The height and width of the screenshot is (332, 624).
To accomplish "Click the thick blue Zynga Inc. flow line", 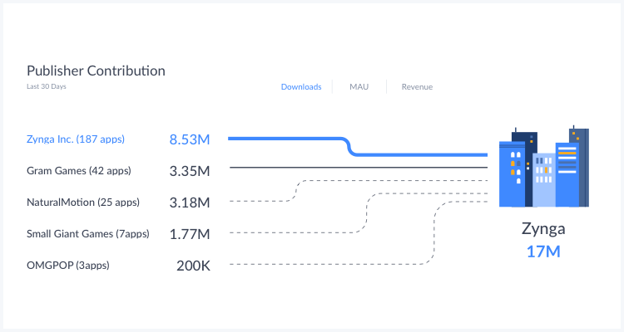I will point(287,139).
